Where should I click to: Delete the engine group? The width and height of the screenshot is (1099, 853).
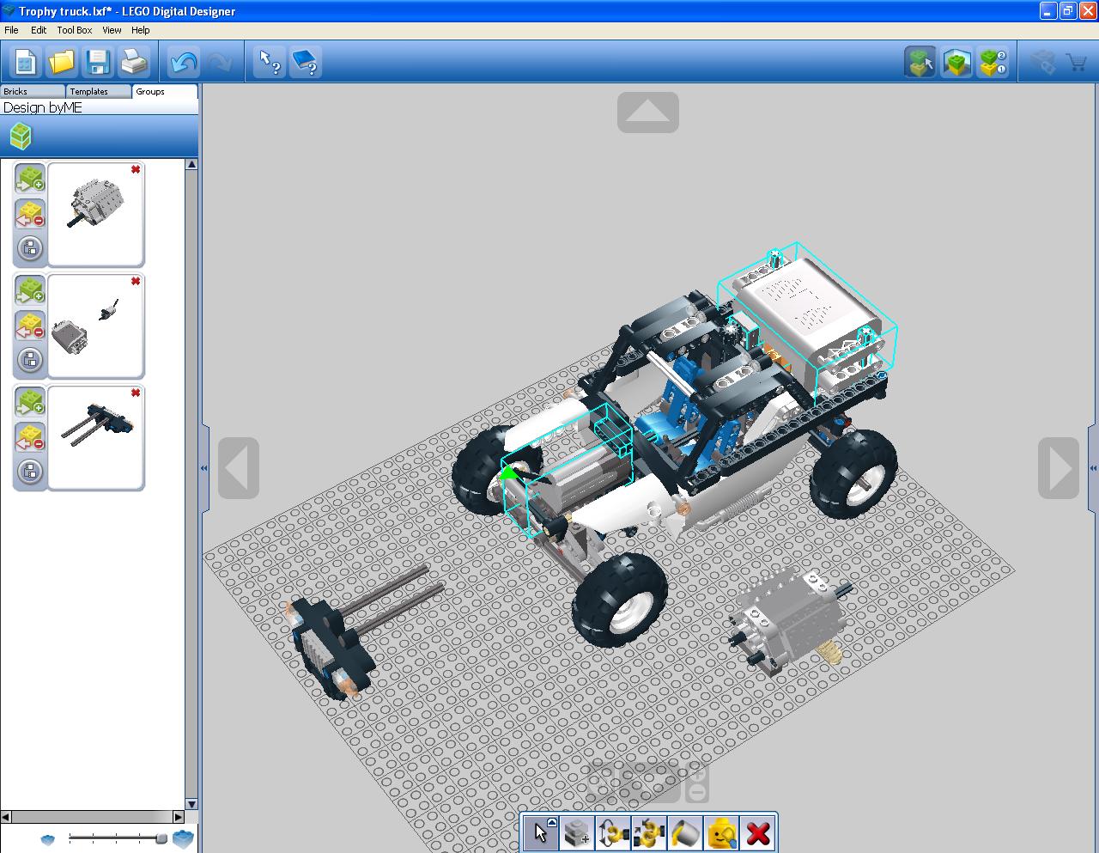point(136,170)
